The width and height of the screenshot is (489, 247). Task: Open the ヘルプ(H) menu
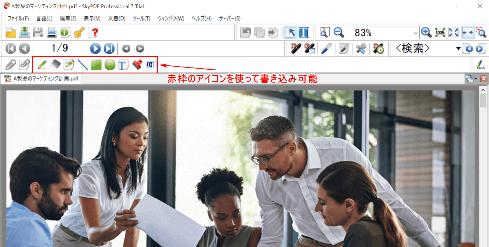tap(202, 19)
